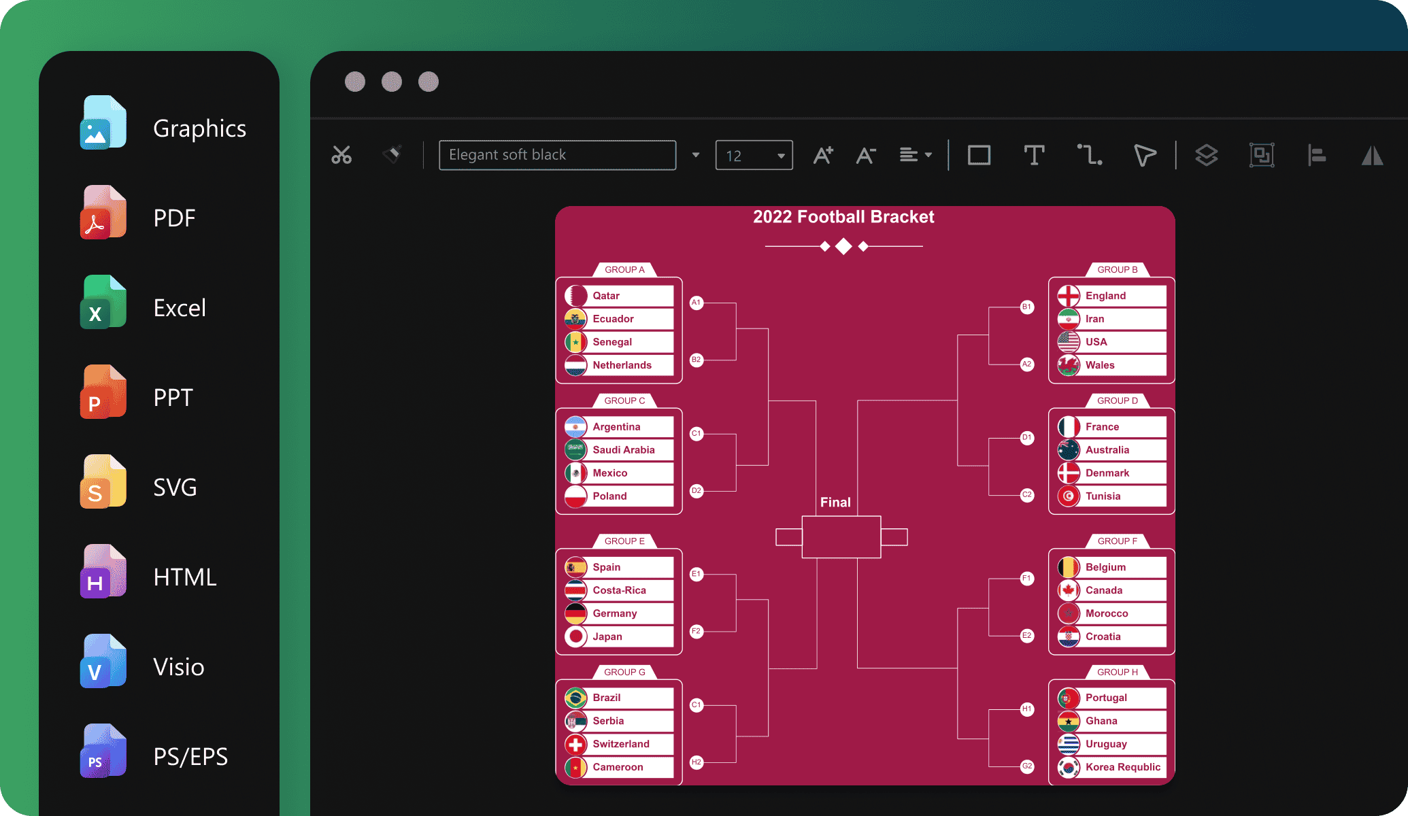Viewport: 1408px width, 816px height.
Task: Click the rectangle shape tool icon
Action: [x=977, y=154]
